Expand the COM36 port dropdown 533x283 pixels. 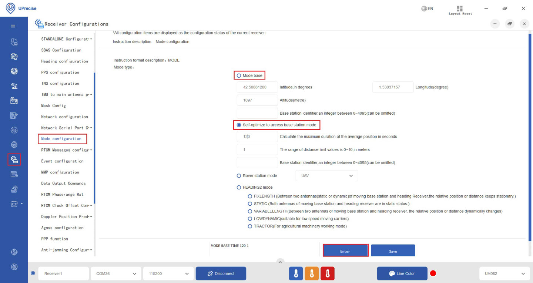[x=115, y=274]
